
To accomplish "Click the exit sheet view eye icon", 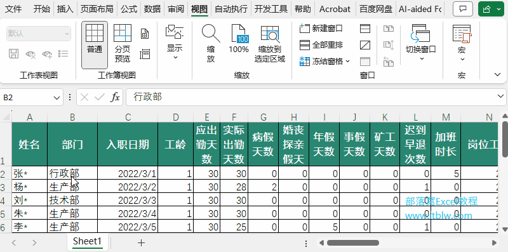I will tap(30, 54).
